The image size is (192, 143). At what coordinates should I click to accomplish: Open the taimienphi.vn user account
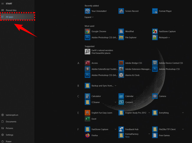coord(17,115)
